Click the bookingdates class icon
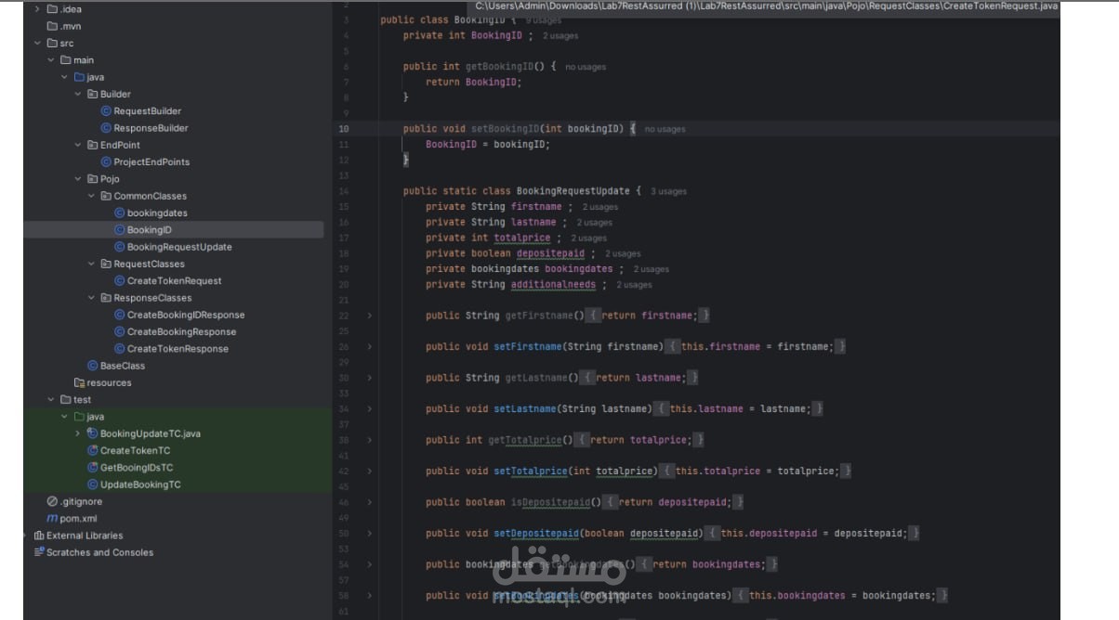Viewport: 1119px width, 620px height. tap(119, 213)
